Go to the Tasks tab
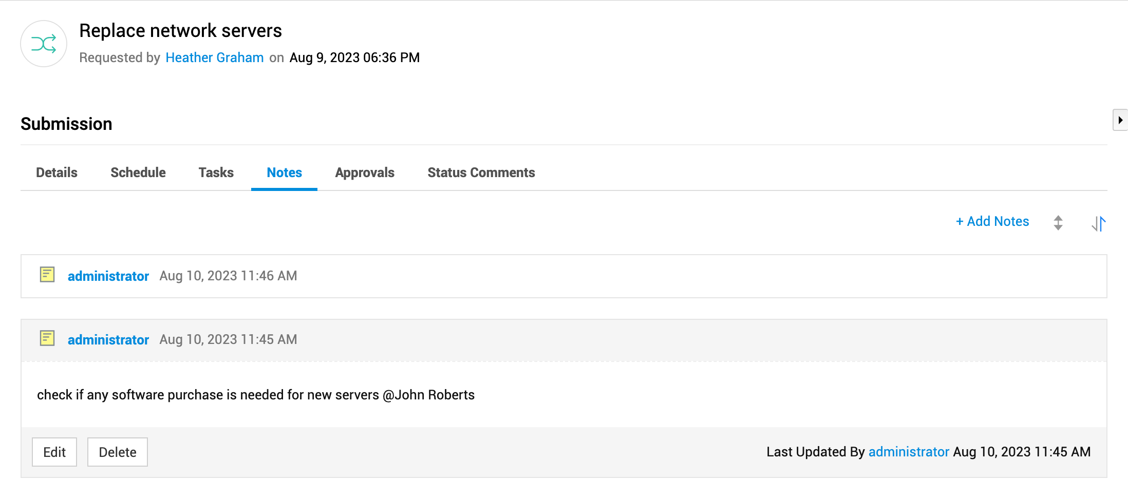 pos(216,172)
